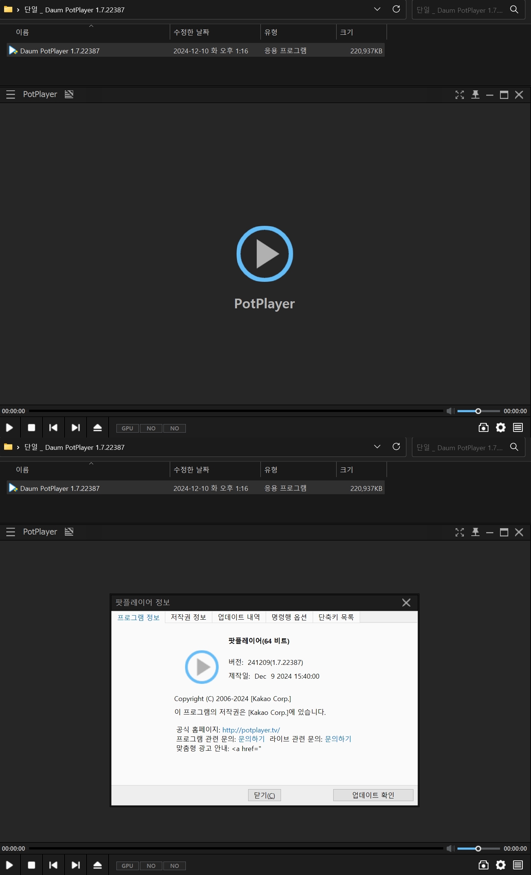Open playlist icon beside title in PotPlayer behind info dialog
Image resolution: width=531 pixels, height=875 pixels.
pos(69,532)
